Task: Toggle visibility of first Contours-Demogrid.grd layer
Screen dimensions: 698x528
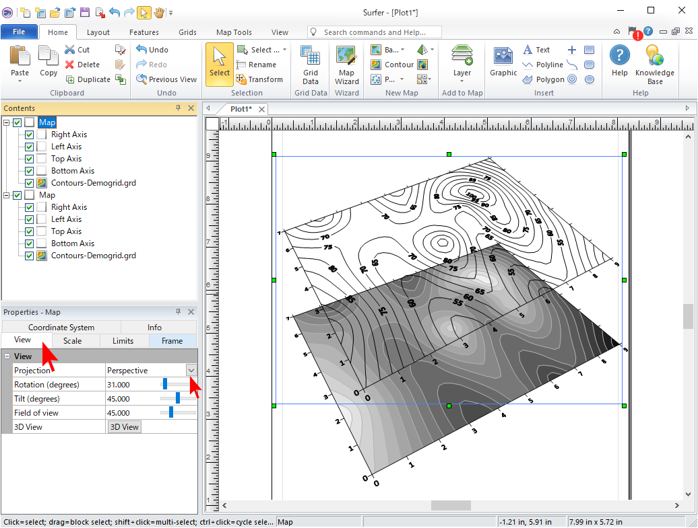Action: (30, 183)
